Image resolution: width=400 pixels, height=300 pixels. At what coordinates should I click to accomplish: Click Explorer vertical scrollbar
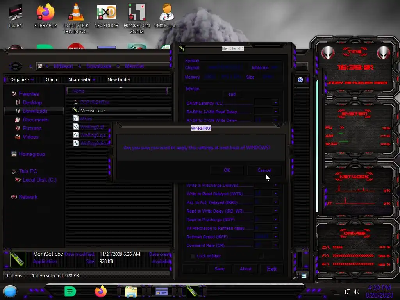coord(317,146)
